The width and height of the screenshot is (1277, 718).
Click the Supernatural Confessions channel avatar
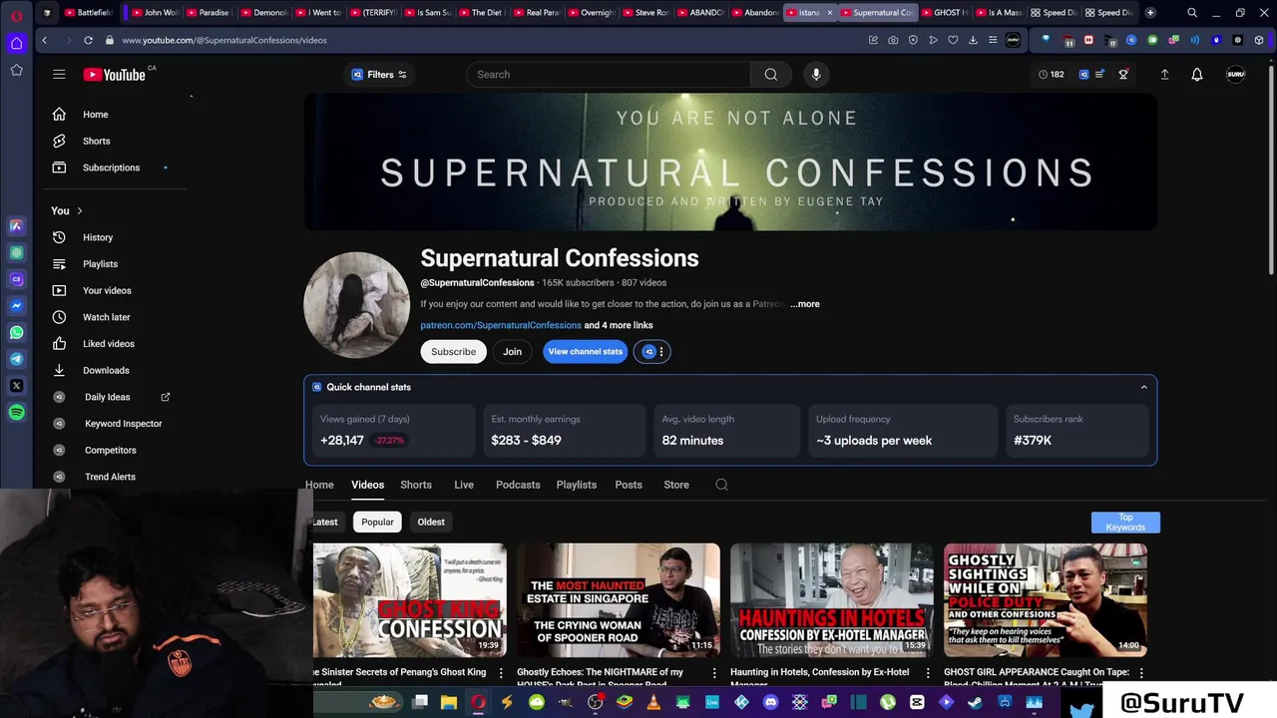[x=356, y=304]
